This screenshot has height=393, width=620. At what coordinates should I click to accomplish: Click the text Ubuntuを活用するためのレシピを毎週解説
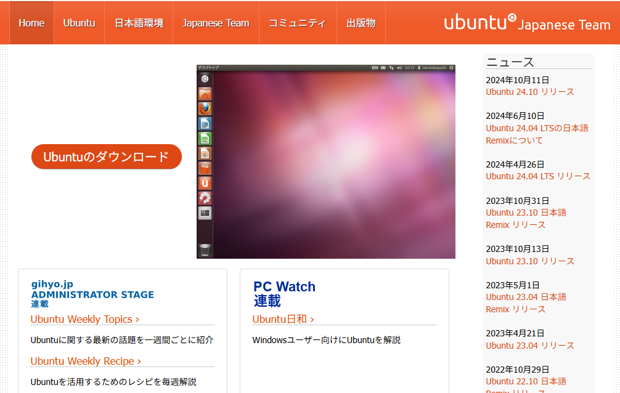[x=113, y=382]
